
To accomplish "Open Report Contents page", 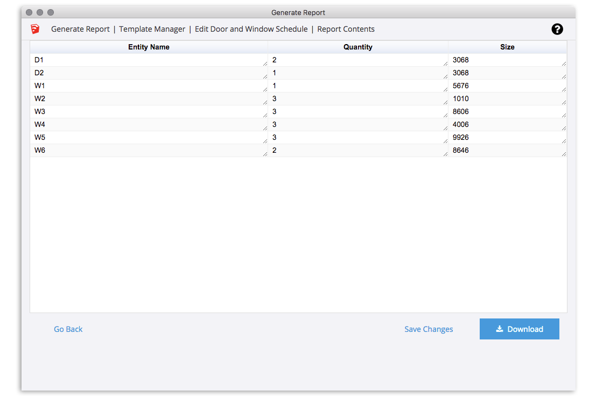I will [346, 29].
